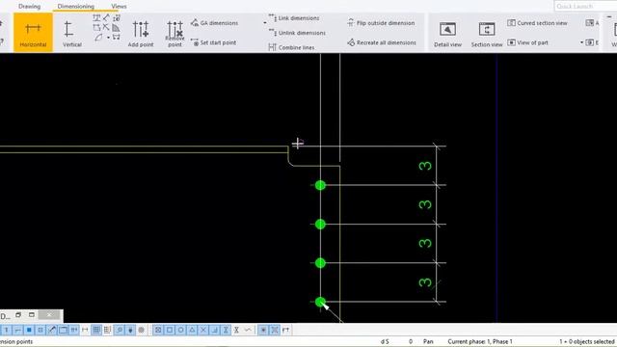Toggle the highlighted hourglass snap switch
The image size is (617, 347).
(226, 330)
